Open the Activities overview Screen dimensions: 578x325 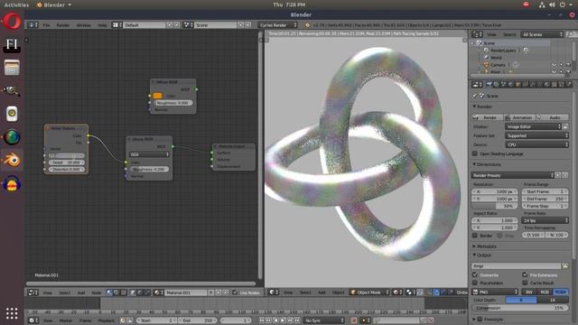pyautogui.click(x=16, y=5)
